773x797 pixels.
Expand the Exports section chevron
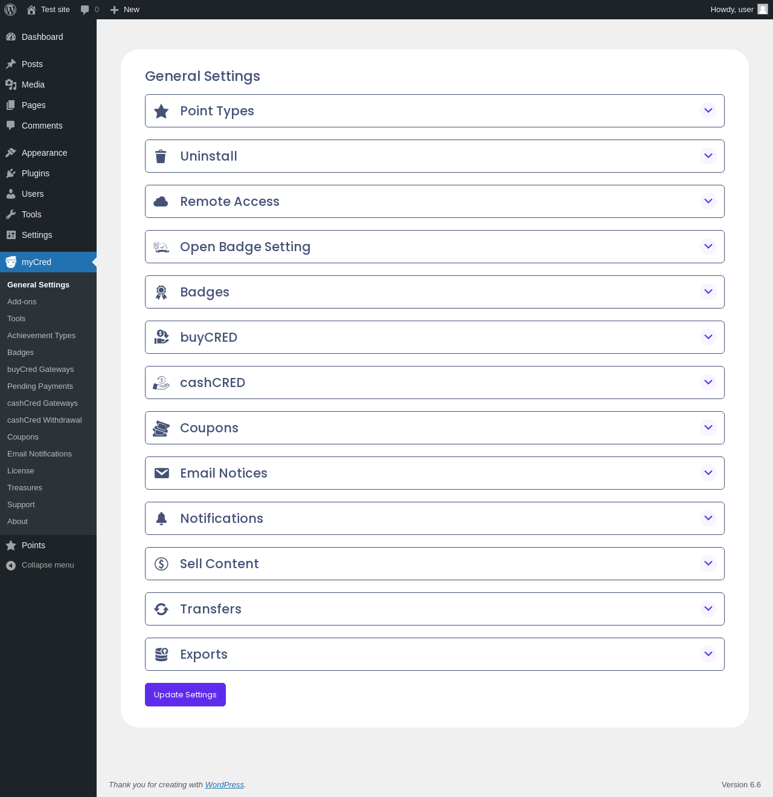[x=708, y=654]
